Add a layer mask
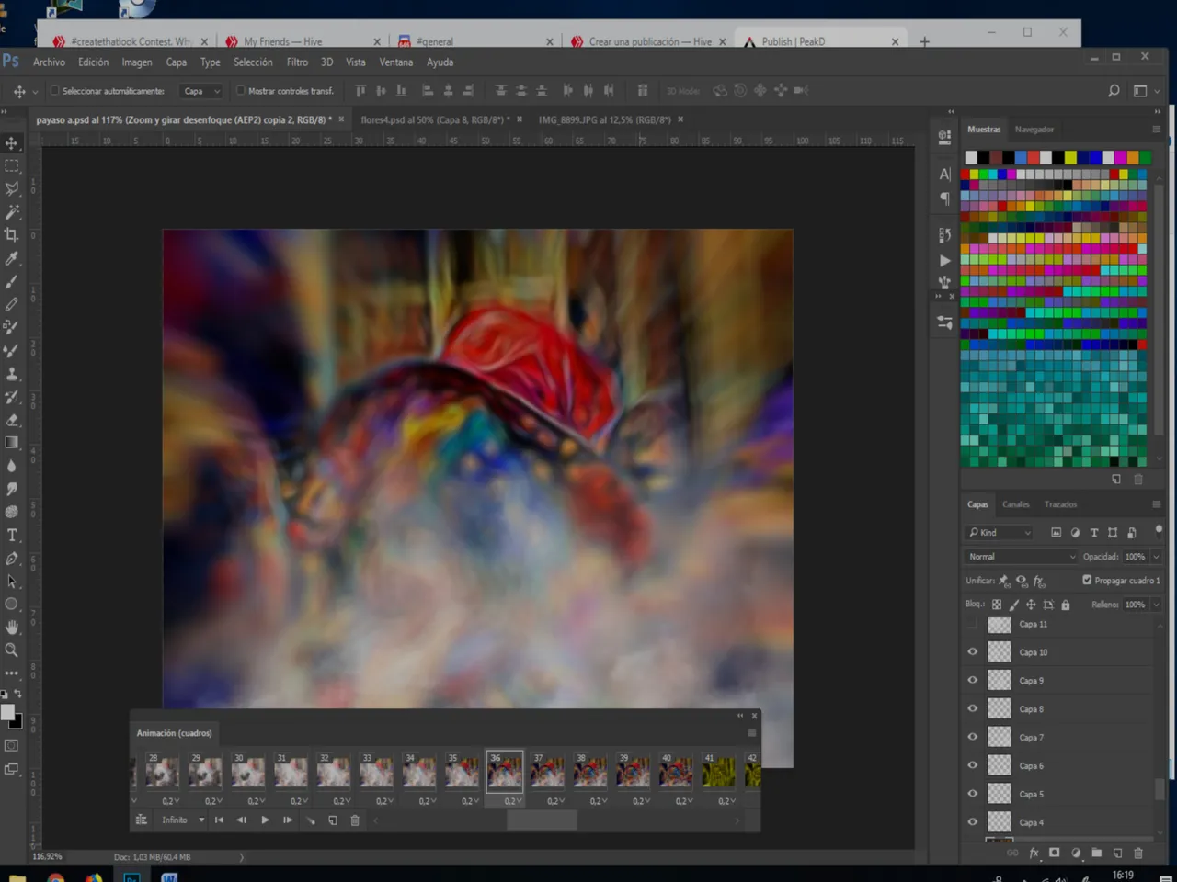The width and height of the screenshot is (1177, 882). (1055, 853)
